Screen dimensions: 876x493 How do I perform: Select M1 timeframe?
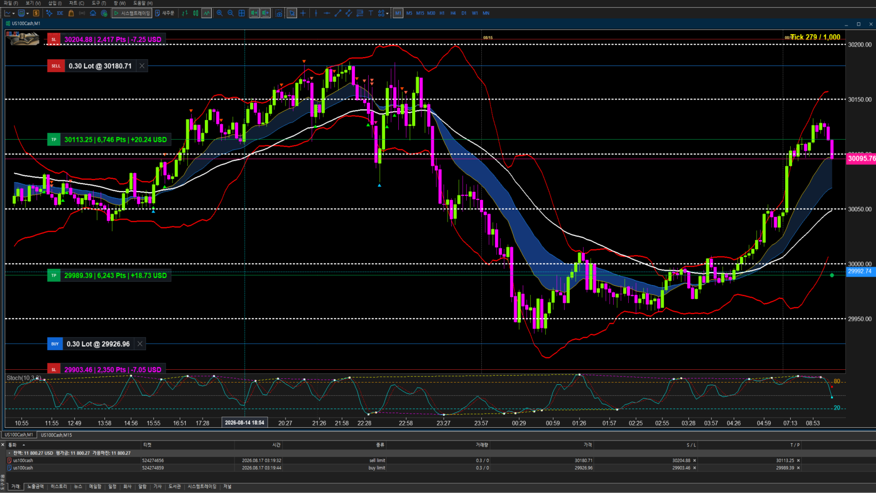(398, 13)
